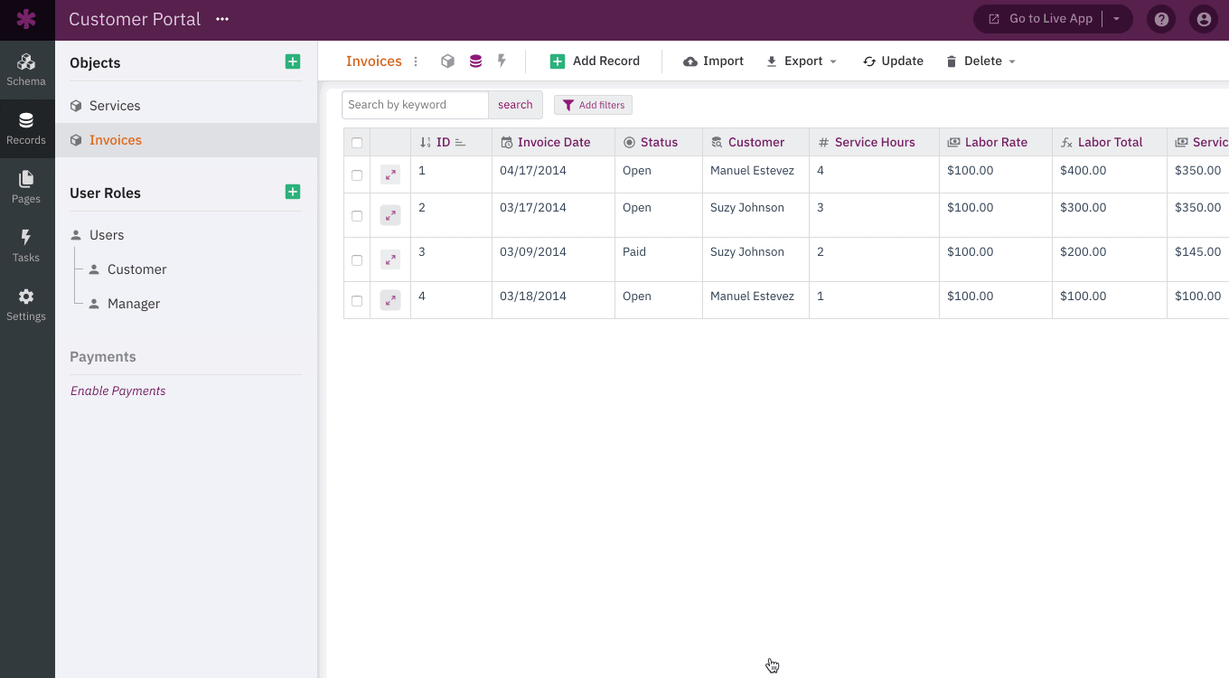Check the box for invoice ID 2

point(357,216)
